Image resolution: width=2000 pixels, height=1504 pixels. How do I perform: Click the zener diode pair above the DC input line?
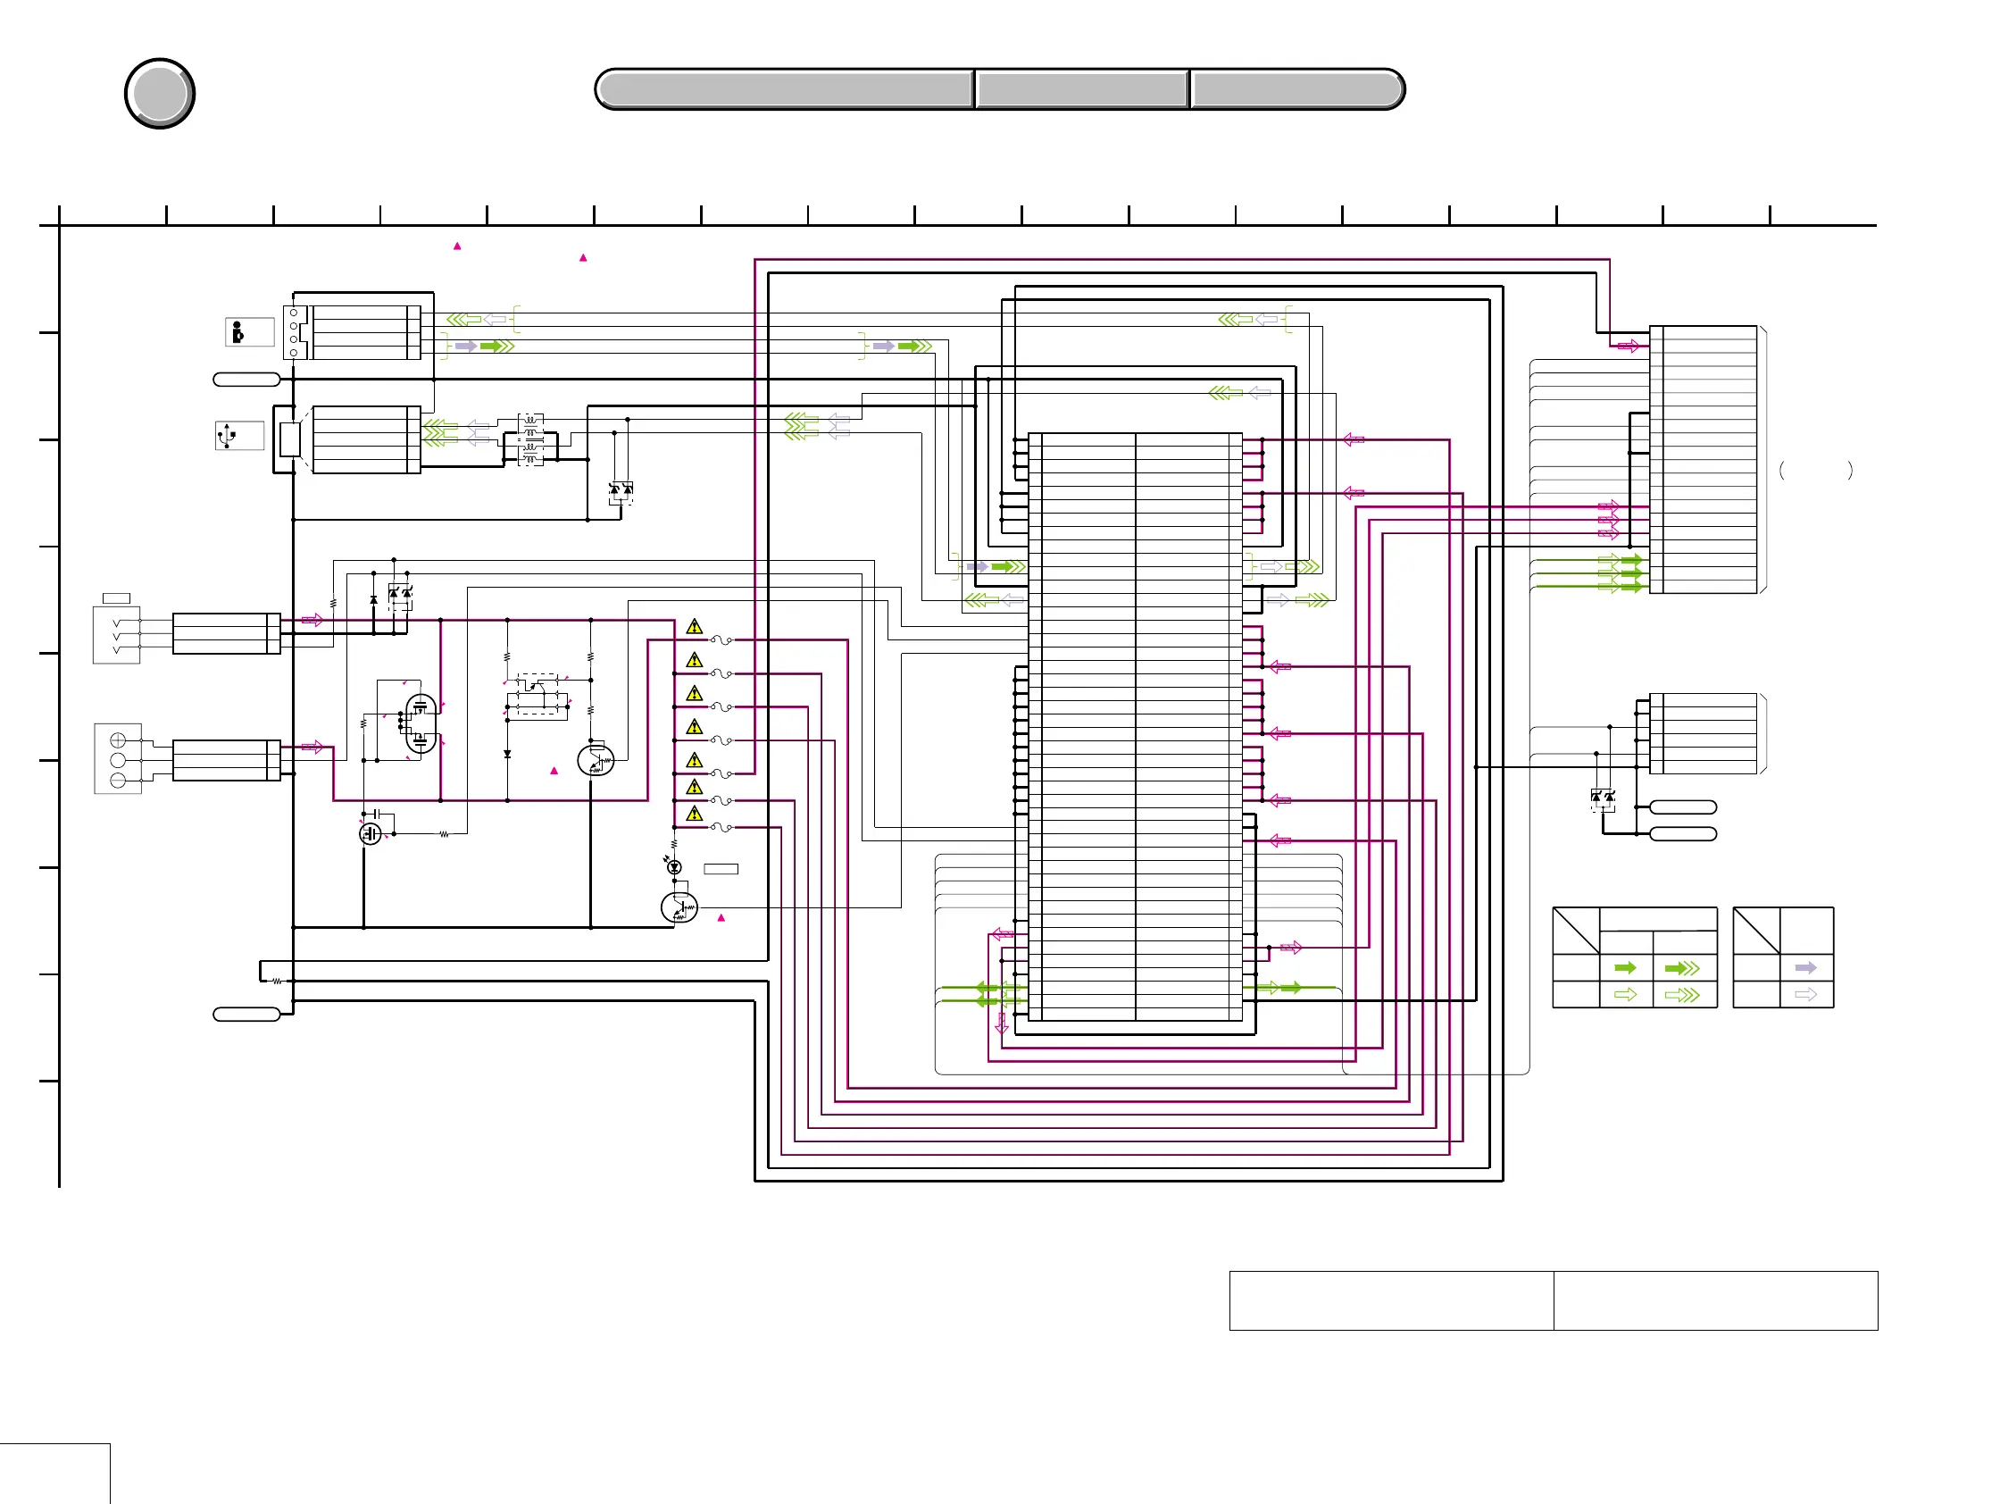point(401,595)
